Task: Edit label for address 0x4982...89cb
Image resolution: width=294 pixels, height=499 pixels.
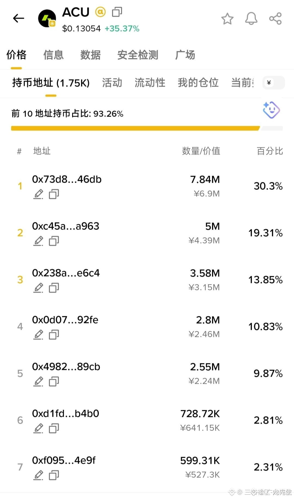Action: click(x=38, y=381)
